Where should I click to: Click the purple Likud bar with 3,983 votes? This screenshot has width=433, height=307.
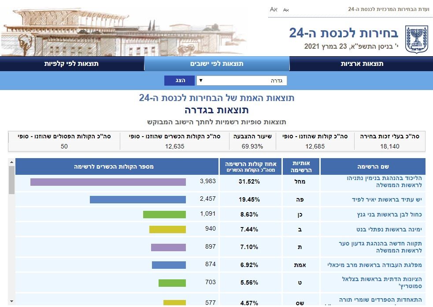coord(108,182)
